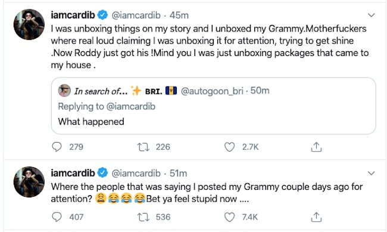Visit @iamcardib handle in first tweet
This screenshot has width=387, height=232.
click(136, 15)
